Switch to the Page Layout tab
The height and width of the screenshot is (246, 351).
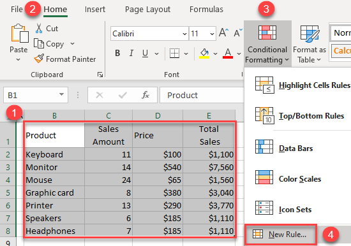[147, 10]
